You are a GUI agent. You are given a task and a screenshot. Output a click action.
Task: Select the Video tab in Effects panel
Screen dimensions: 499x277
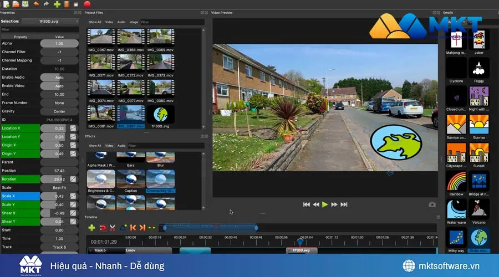point(109,146)
